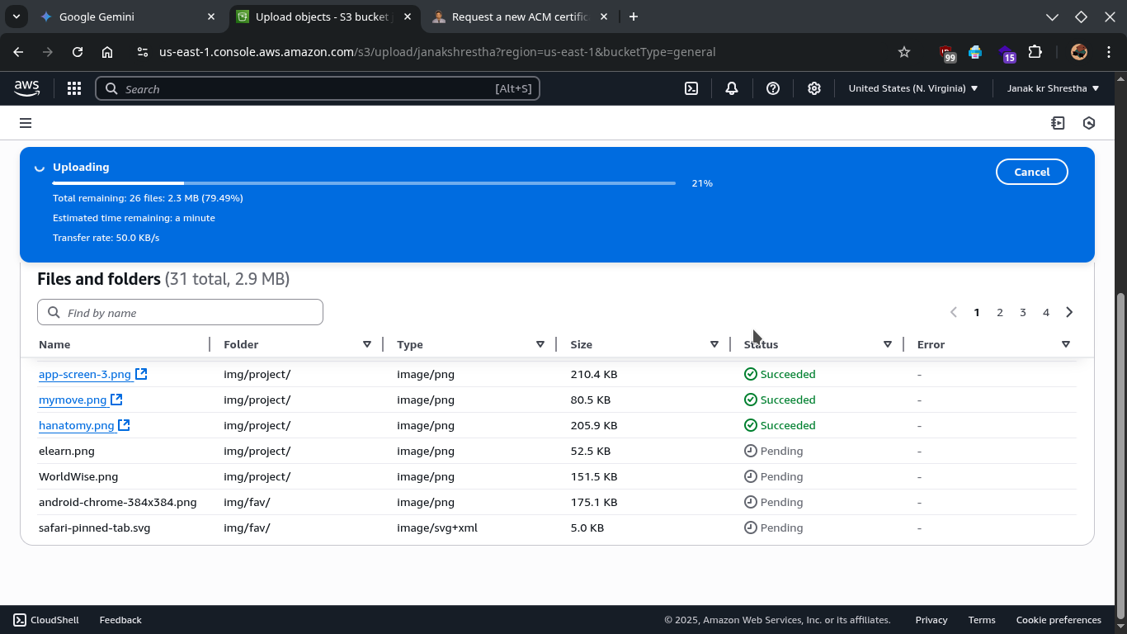Open the app-screen-3.png file link
This screenshot has width=1127, height=634.
[84, 374]
